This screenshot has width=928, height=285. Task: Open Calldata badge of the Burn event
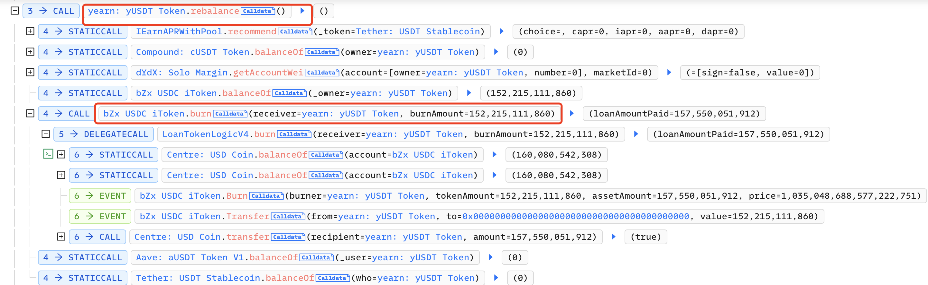[266, 196]
